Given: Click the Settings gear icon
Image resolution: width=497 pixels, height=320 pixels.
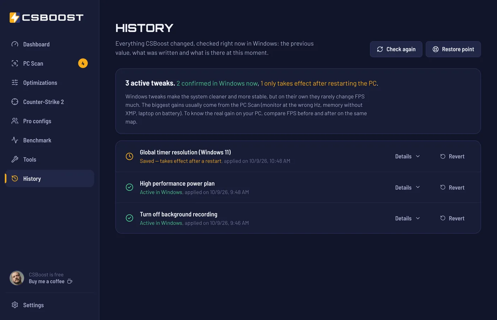Looking at the screenshot, I should pos(15,305).
